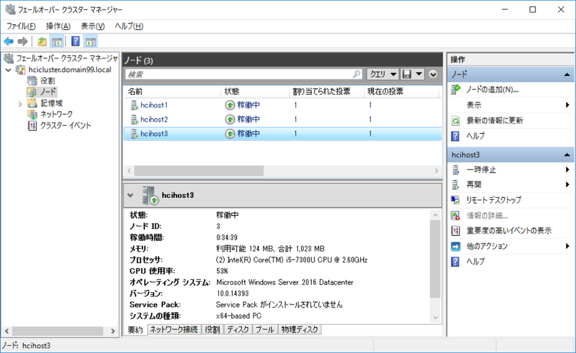Viewport: 576px width, 353px height.
Task: Click 一時停止 pause action text
Action: point(481,170)
